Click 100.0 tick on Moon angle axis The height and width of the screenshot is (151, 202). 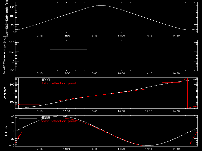click(11, 43)
